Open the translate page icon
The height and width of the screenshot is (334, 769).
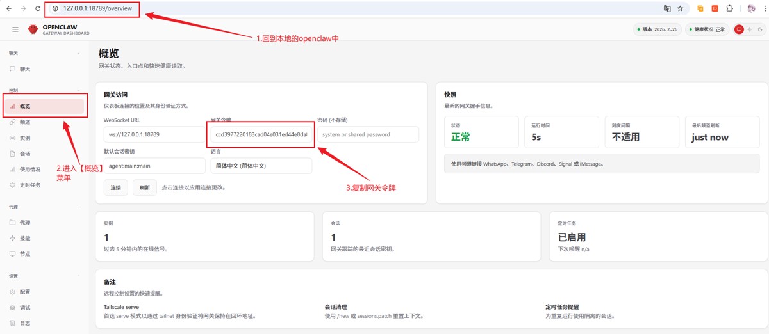pos(667,8)
